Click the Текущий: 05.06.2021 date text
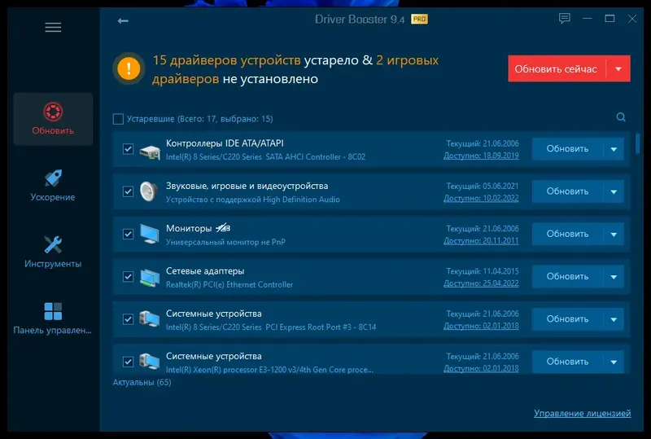The width and height of the screenshot is (651, 439). 483,186
